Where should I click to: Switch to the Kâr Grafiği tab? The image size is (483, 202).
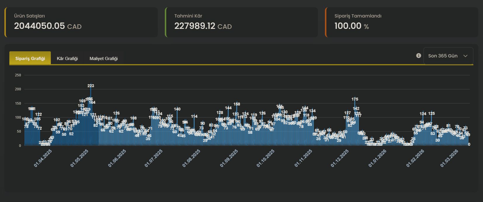click(x=67, y=58)
